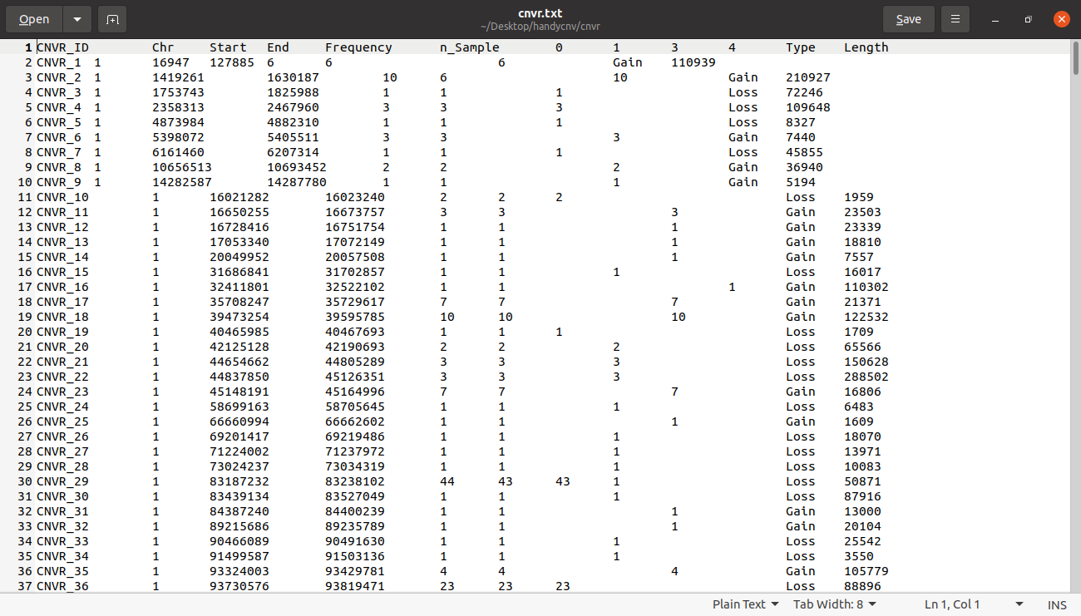Viewport: 1081px width, 616px height.
Task: Place cursor on CNVR_29 frequency value 44
Action: [x=447, y=480]
